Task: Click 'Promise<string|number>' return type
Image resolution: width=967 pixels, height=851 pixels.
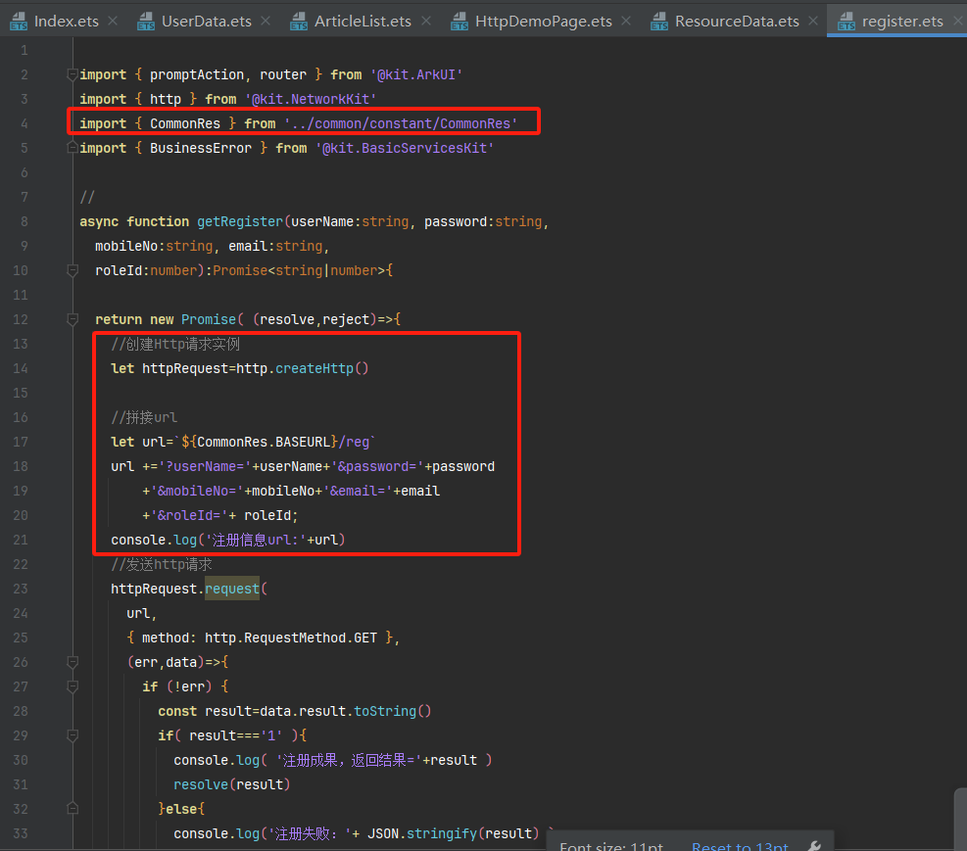Action: coord(299,270)
